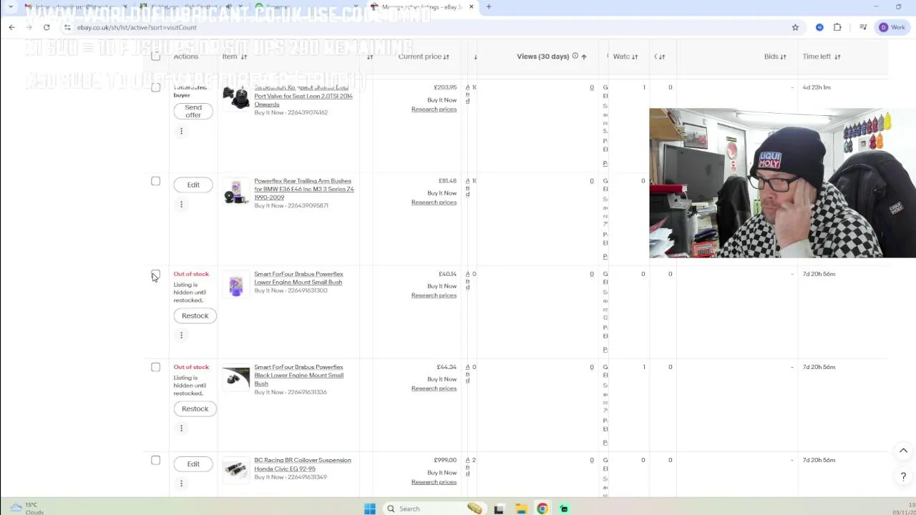
Task: Open more actions for BC Racing Coilover
Action: [181, 484]
